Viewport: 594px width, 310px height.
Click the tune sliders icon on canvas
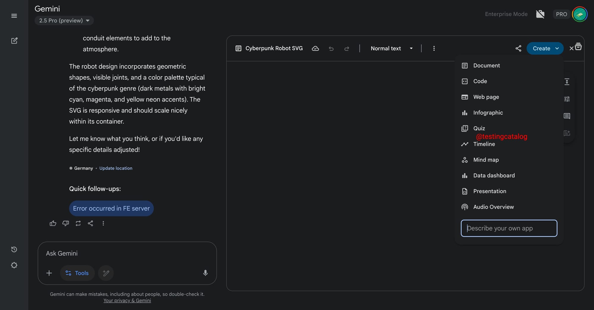click(x=567, y=99)
